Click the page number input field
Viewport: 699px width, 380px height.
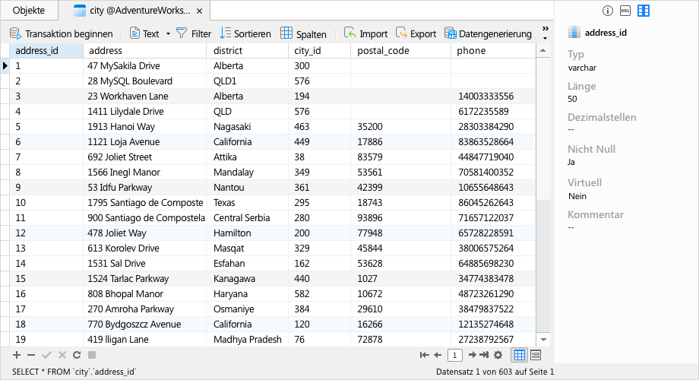point(454,355)
